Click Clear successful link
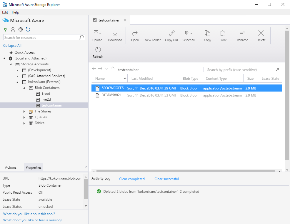The width and height of the screenshot is (290, 224). (x=167, y=179)
